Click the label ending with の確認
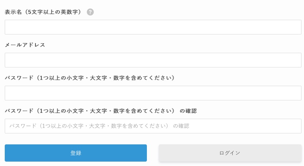 [101, 111]
